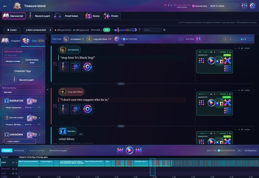Image resolution: width=259 pixels, height=178 pixels.
Task: Open the Built-in voices dropdown
Action: point(224,6)
